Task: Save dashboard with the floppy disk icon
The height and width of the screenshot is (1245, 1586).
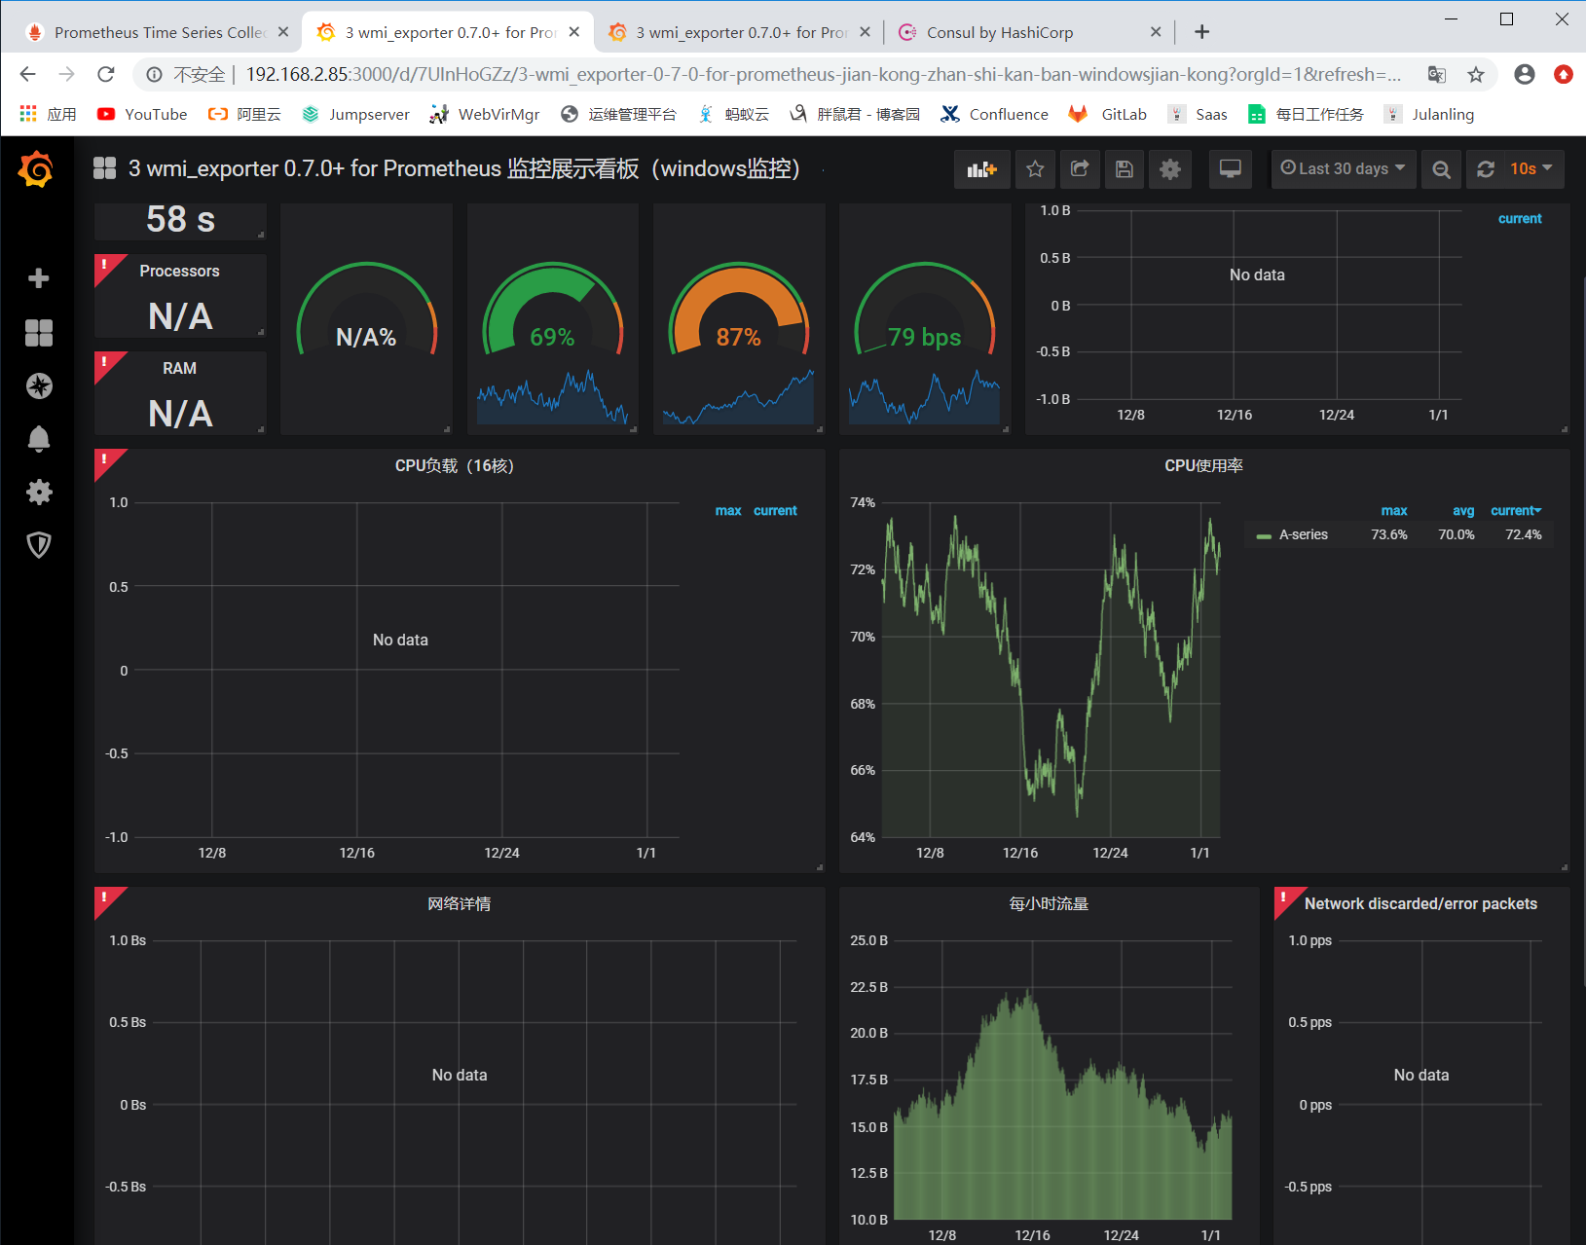Action: (1124, 169)
